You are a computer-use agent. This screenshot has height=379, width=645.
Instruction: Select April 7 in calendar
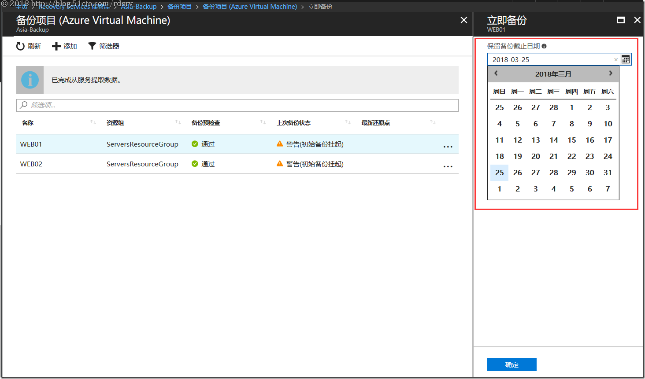pyautogui.click(x=608, y=189)
